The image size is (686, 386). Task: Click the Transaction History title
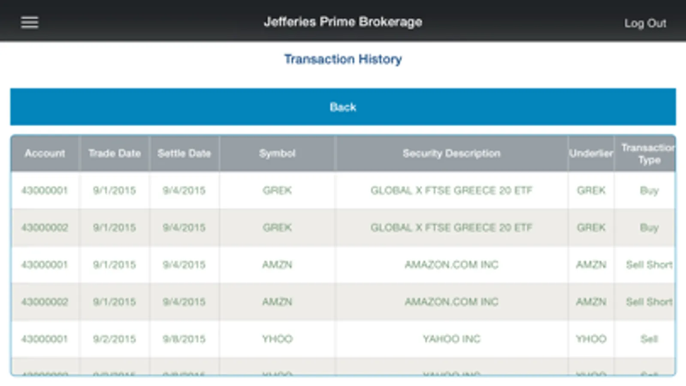343,59
